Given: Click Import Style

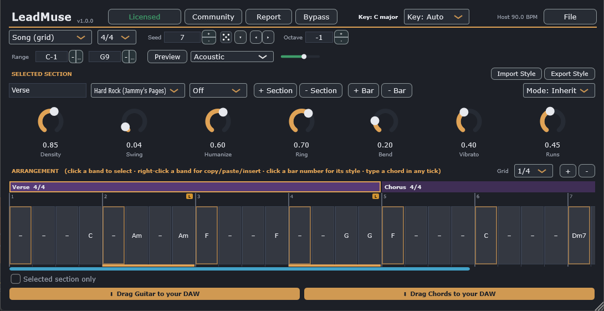Looking at the screenshot, I should [516, 74].
